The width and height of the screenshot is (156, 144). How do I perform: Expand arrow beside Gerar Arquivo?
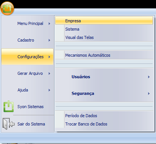[x=49, y=73]
